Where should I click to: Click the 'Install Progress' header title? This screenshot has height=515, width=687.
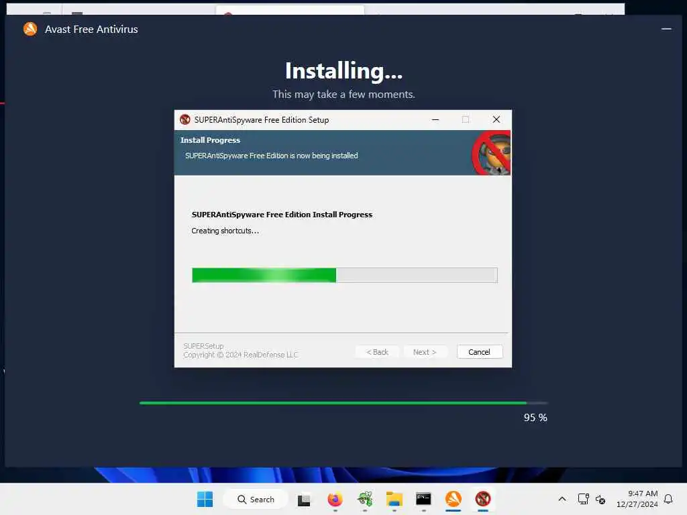coord(210,140)
